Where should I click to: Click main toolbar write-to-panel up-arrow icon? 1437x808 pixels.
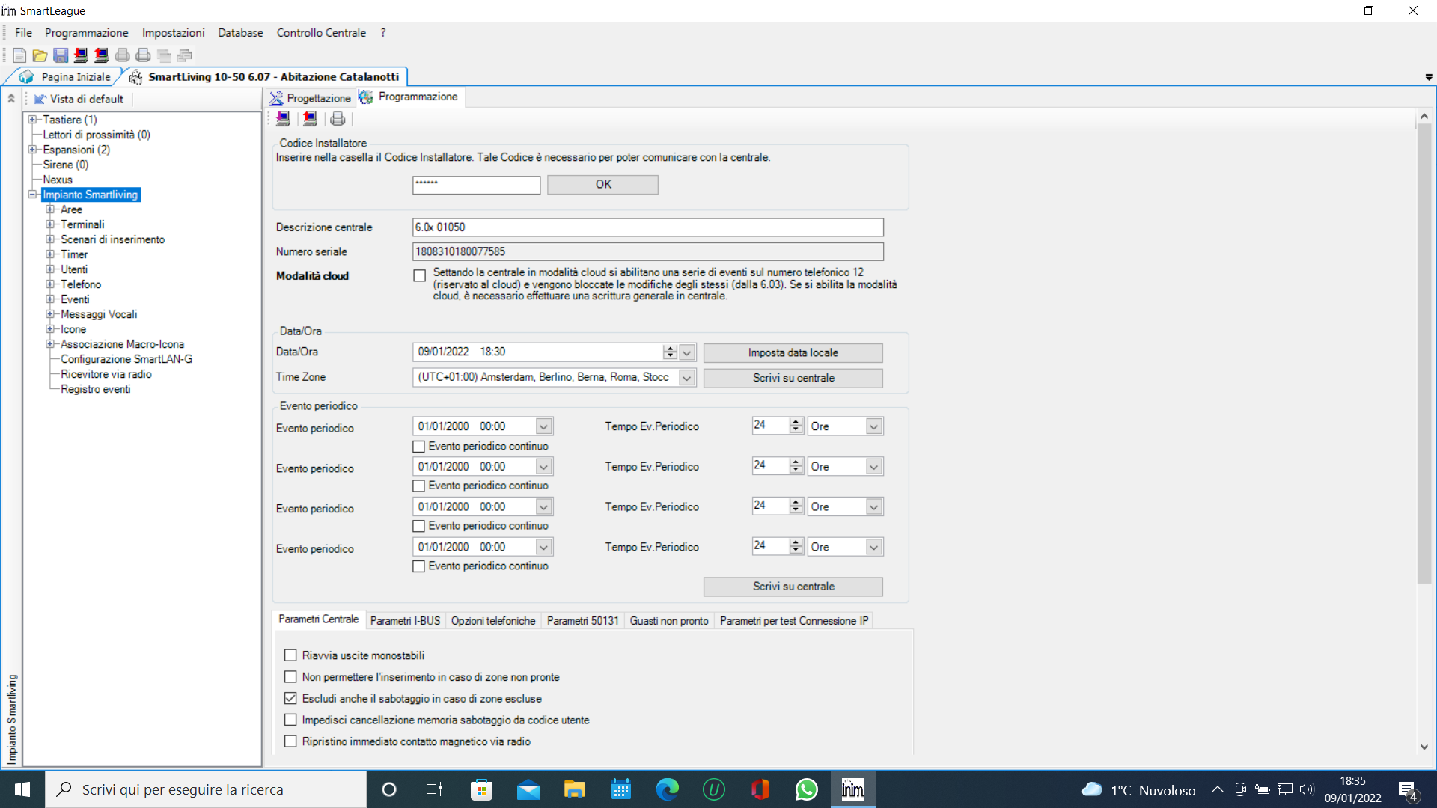(101, 55)
